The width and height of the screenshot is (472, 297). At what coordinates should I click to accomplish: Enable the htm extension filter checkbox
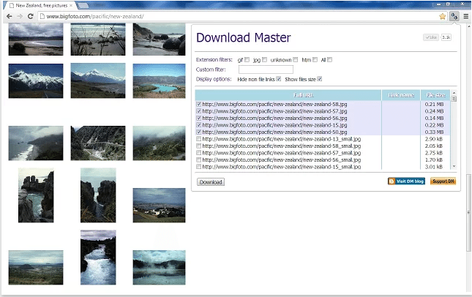(315, 59)
